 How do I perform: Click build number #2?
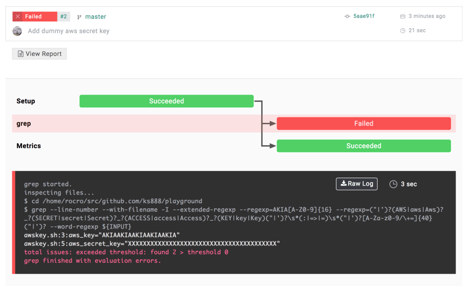63,16
